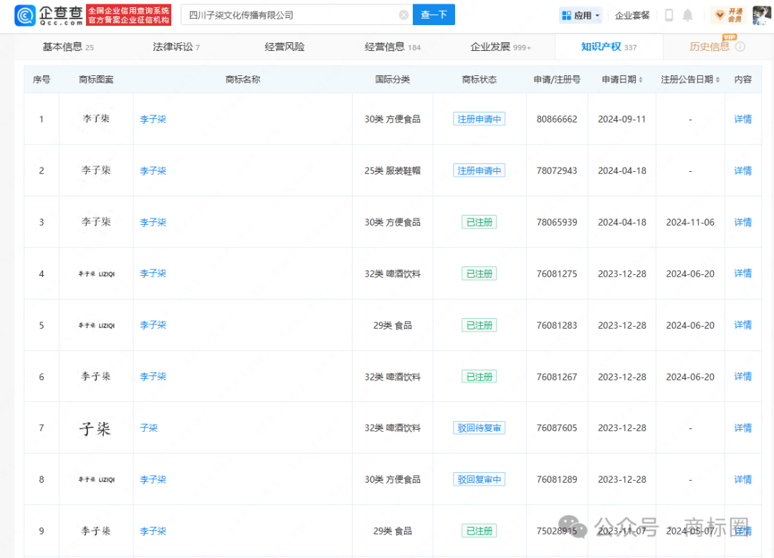774x558 pixels.
Task: Click the 李子柒 LIZIQI trademark image in row 4
Action: click(96, 274)
